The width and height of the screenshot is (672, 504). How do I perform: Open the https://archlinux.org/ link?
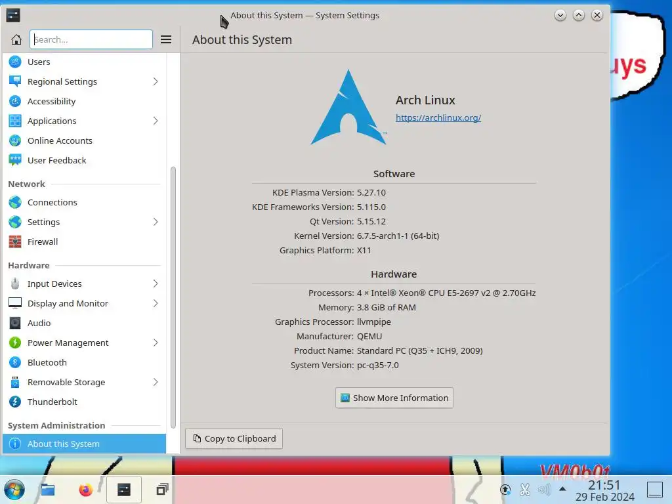pos(438,118)
